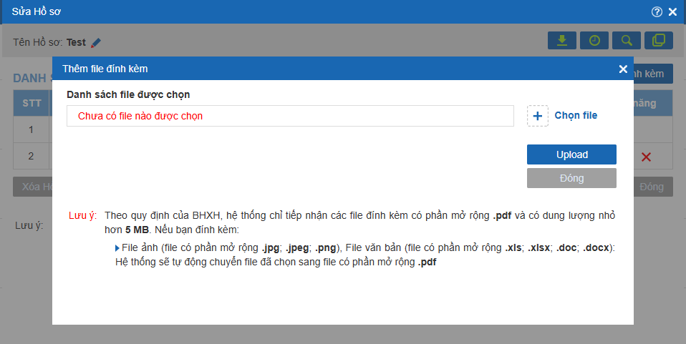Screen dimensions: 686x344
Task: Click the partially hidden Xóa Hồ sơ button
Action: tap(33, 187)
